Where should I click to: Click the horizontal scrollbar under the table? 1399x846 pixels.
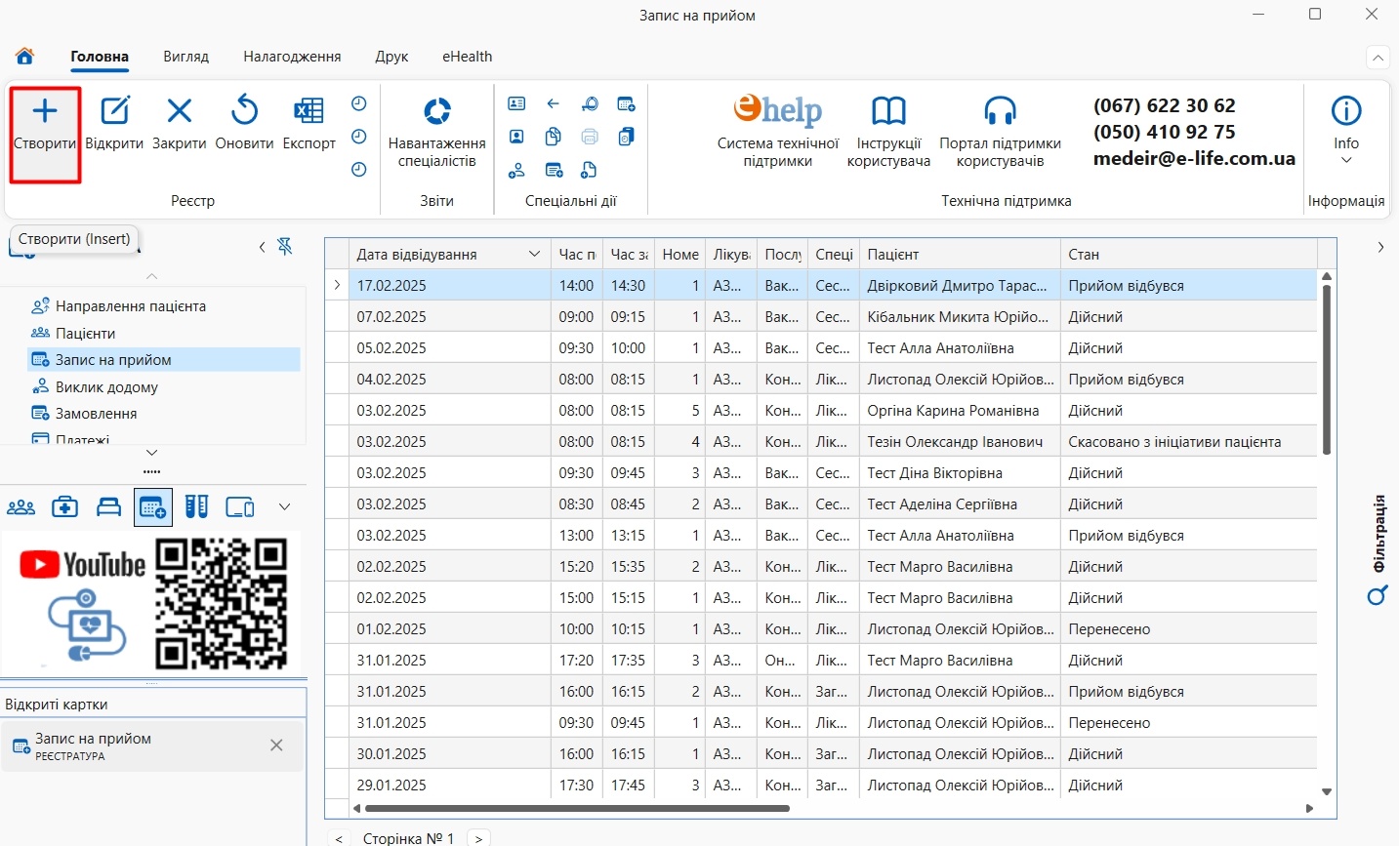577,808
